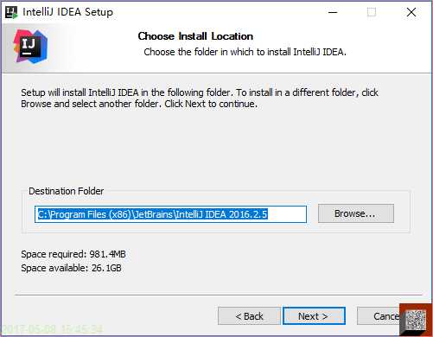Screen dimensions: 433x337
Task: Minimize the Setup window
Action: click(x=333, y=12)
